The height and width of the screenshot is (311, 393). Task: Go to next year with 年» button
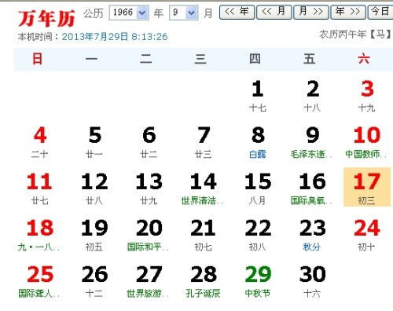point(348,12)
